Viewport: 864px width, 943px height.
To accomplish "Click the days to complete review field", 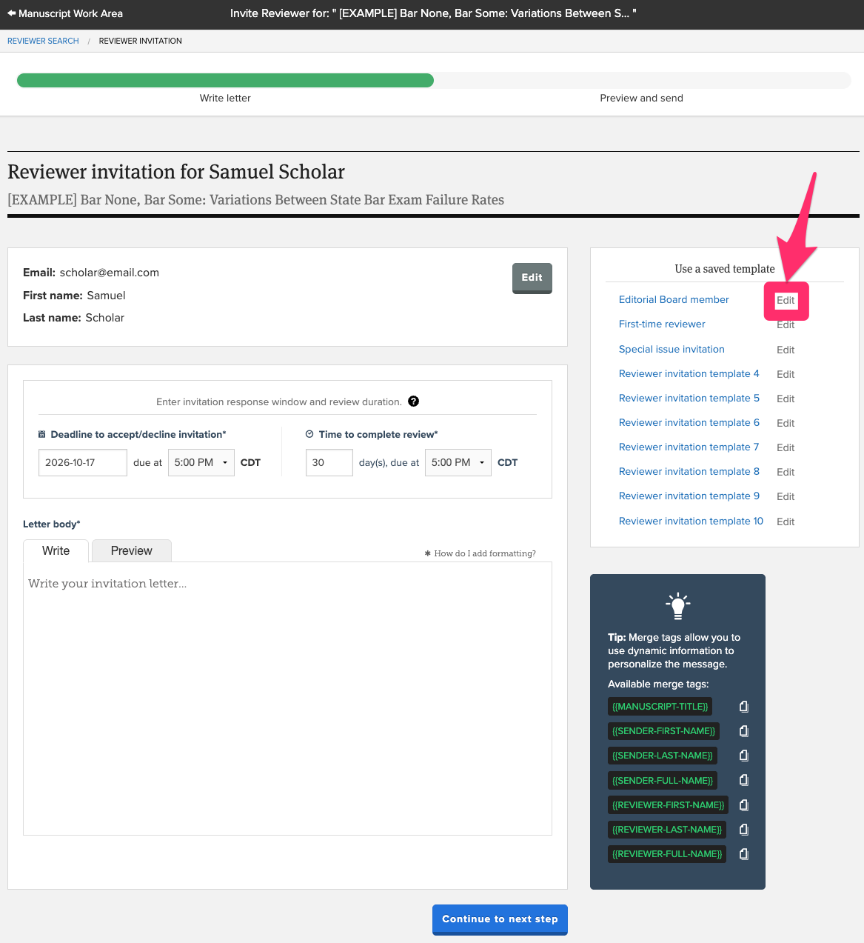I will [x=329, y=462].
